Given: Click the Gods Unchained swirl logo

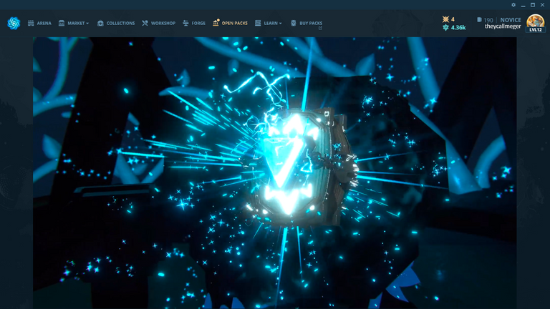Looking at the screenshot, I should point(14,23).
